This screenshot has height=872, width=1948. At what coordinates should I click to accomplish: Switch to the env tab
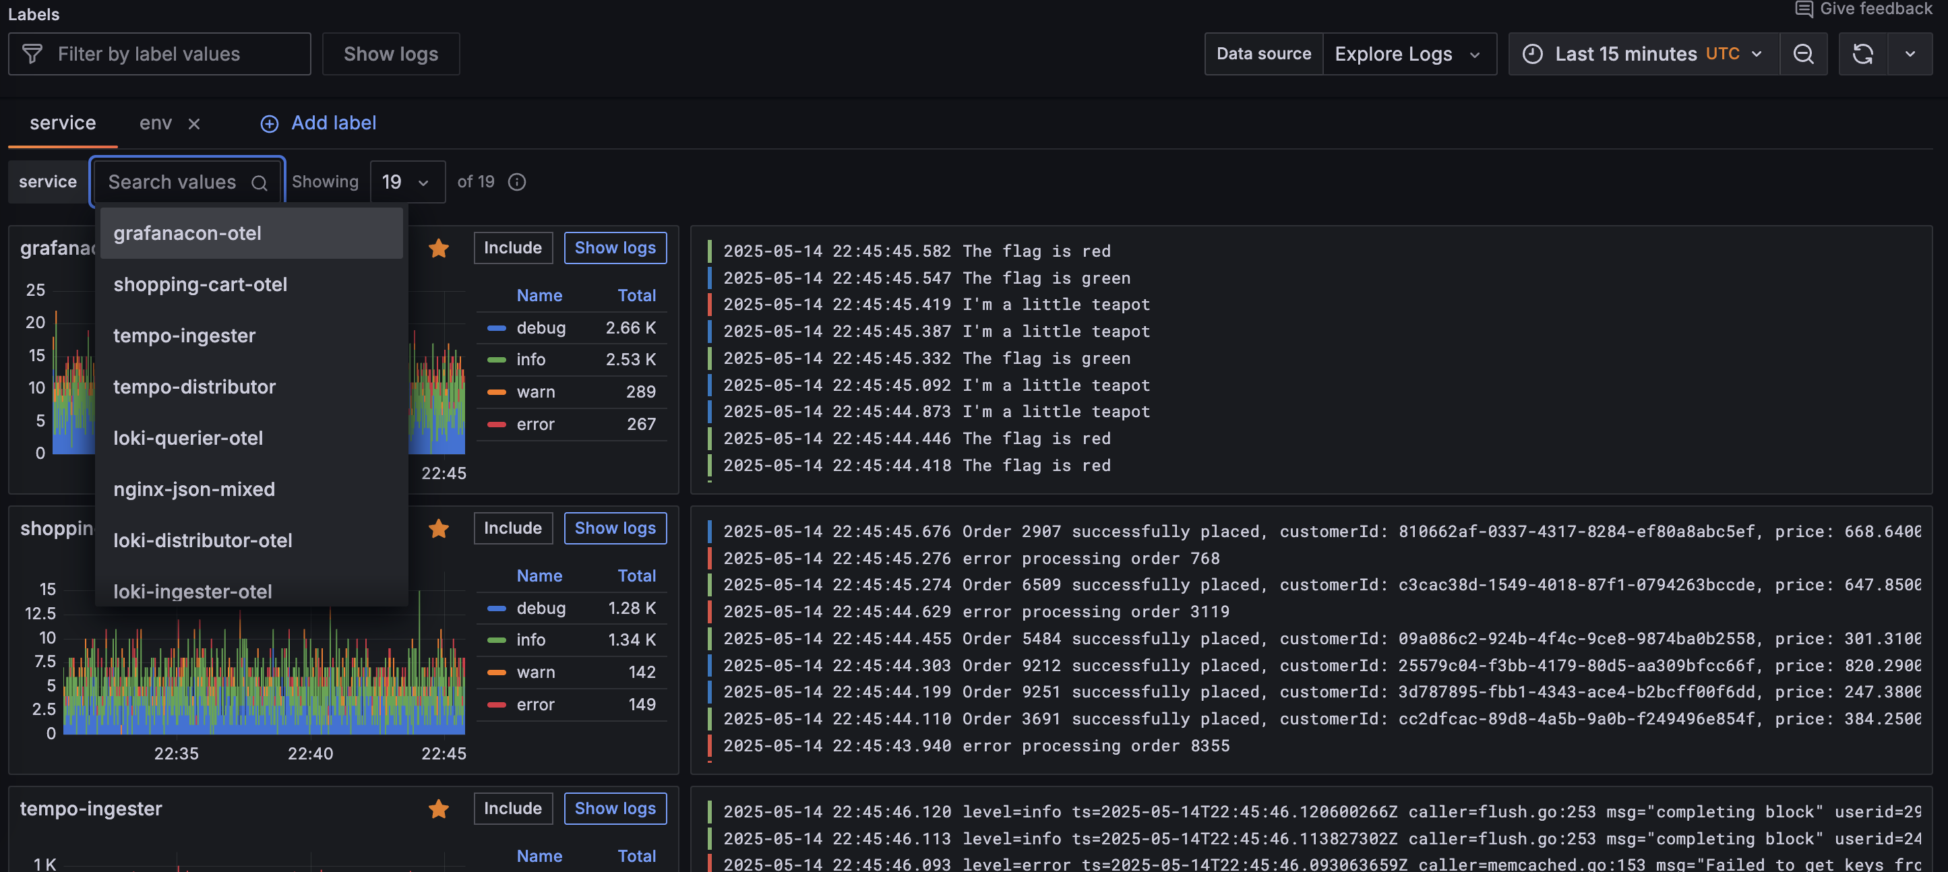coord(155,123)
